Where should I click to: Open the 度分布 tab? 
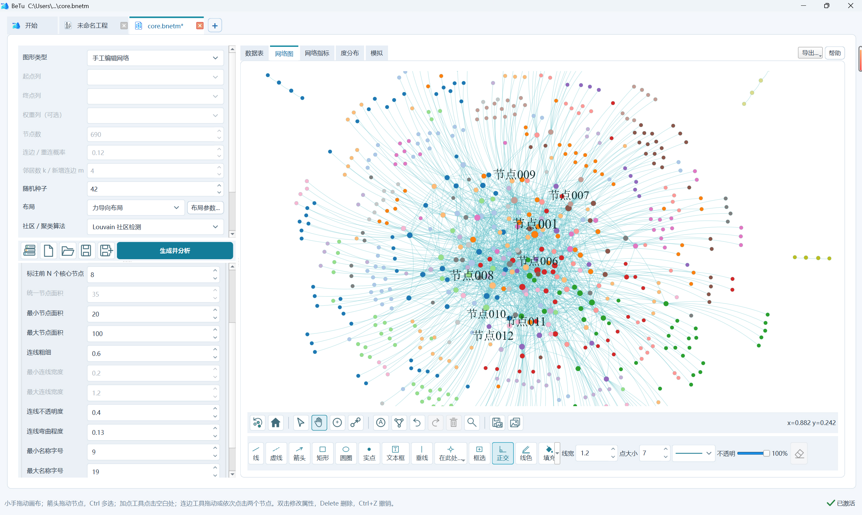coord(350,53)
